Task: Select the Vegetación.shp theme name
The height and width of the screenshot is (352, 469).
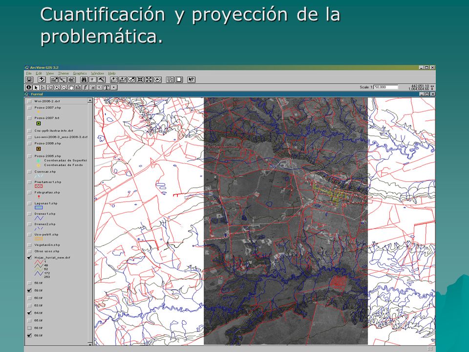Action: tap(47, 245)
